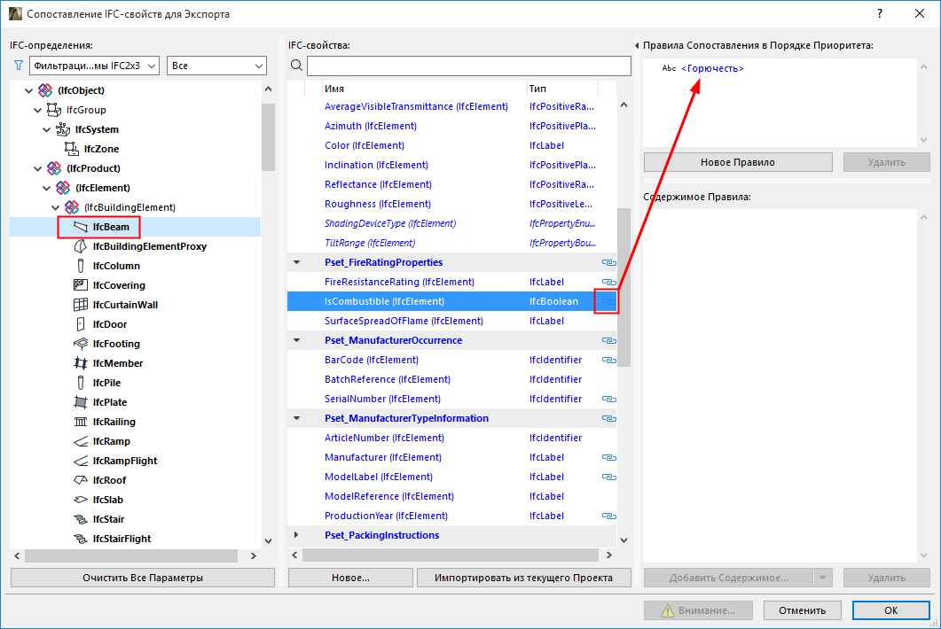Select the IfcRampFlight icon
The width and height of the screenshot is (941, 629).
pyautogui.click(x=81, y=461)
